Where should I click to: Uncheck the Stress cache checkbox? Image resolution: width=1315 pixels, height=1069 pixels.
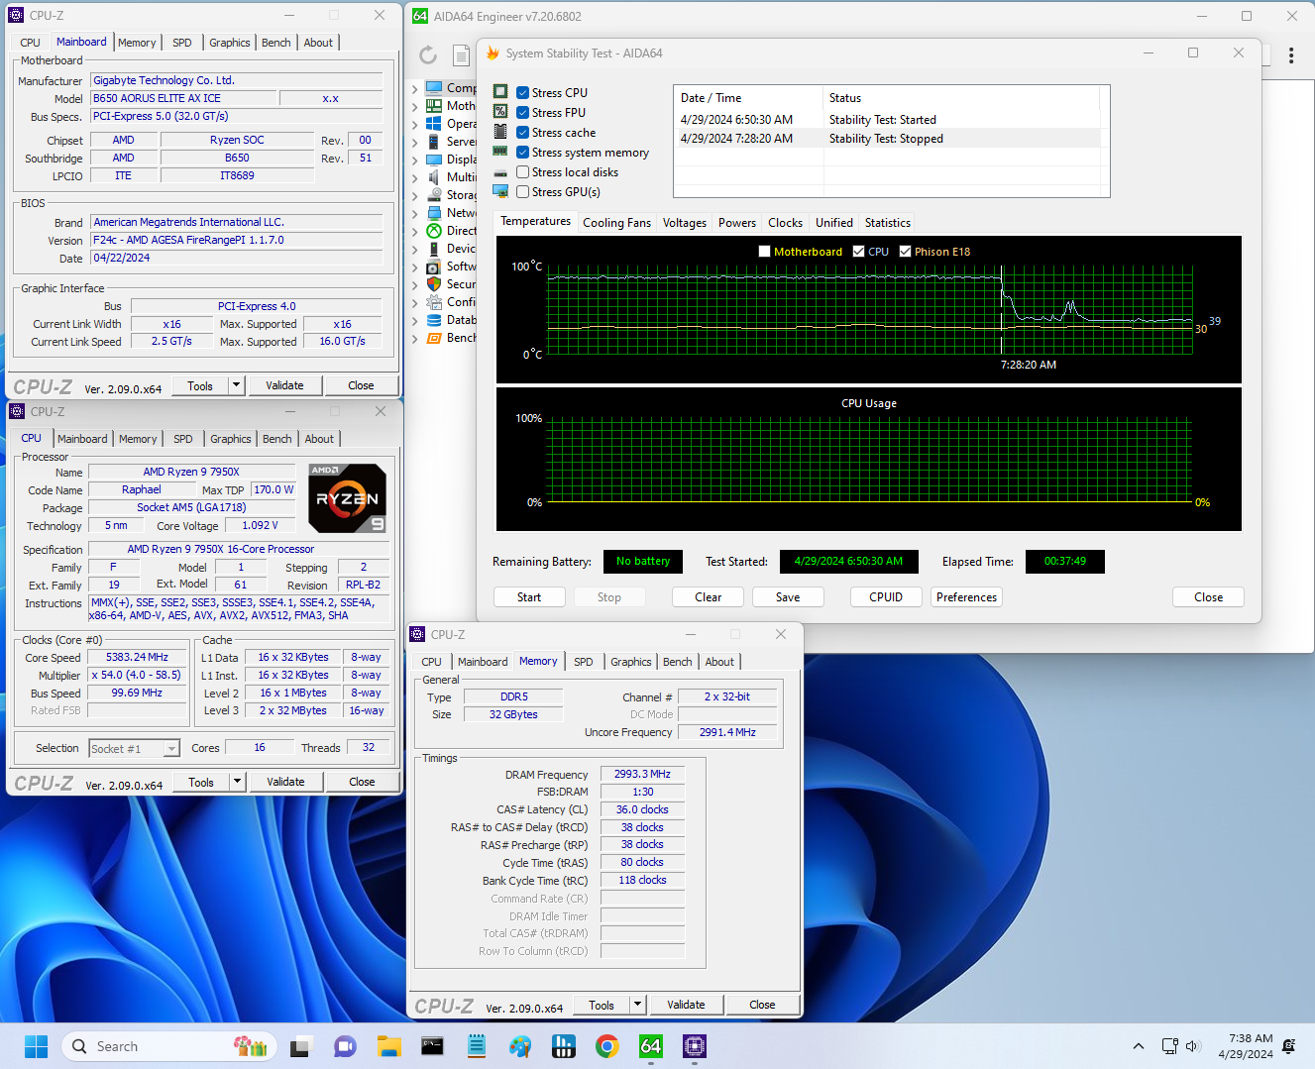point(522,133)
